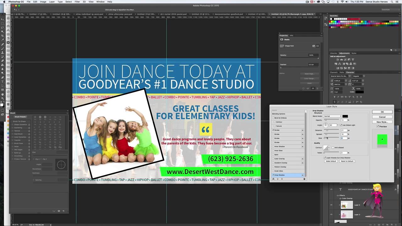
Task: Add a Vibrance adjustment
Action: coord(353,60)
